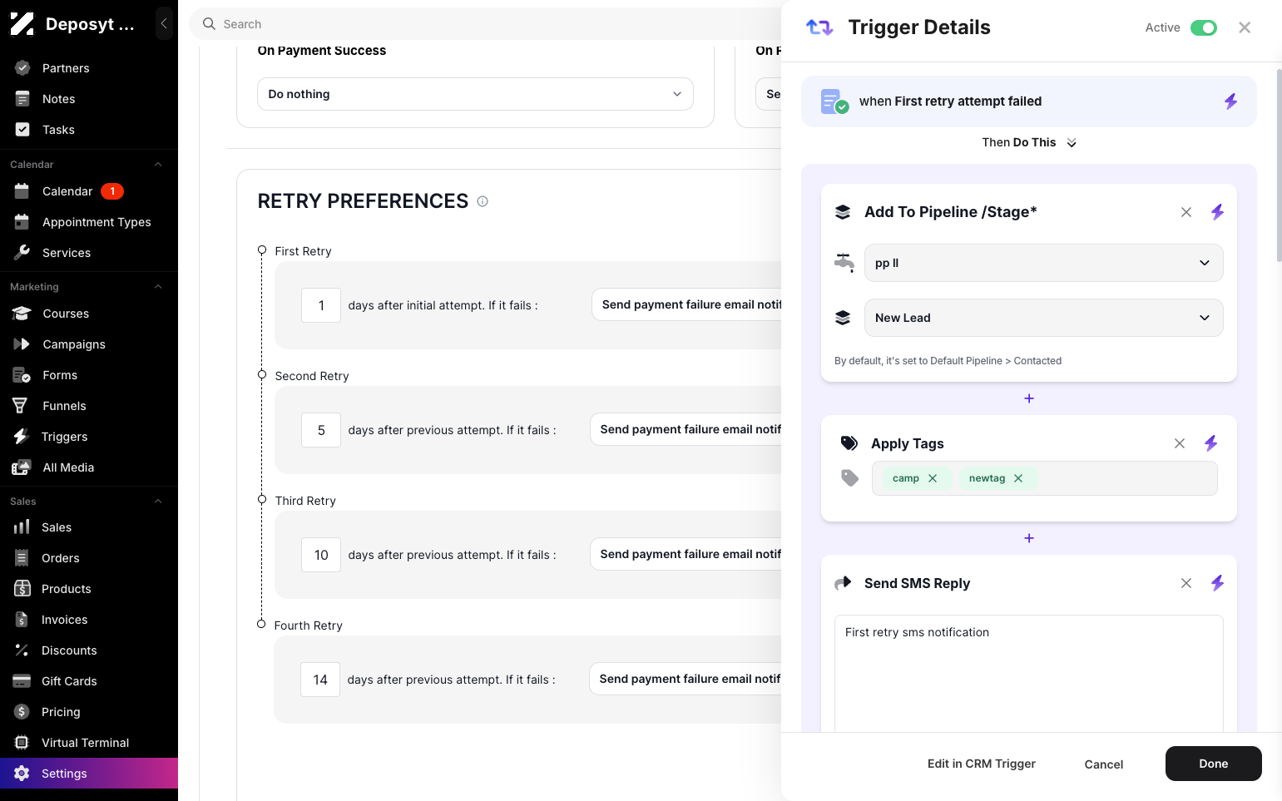Remove the Apply Tags action
This screenshot has width=1282, height=801.
tap(1180, 443)
